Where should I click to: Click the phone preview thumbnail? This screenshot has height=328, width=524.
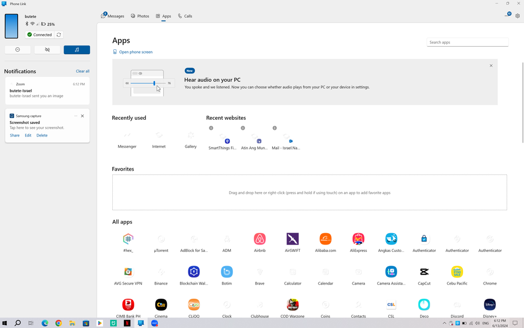[x=12, y=26]
